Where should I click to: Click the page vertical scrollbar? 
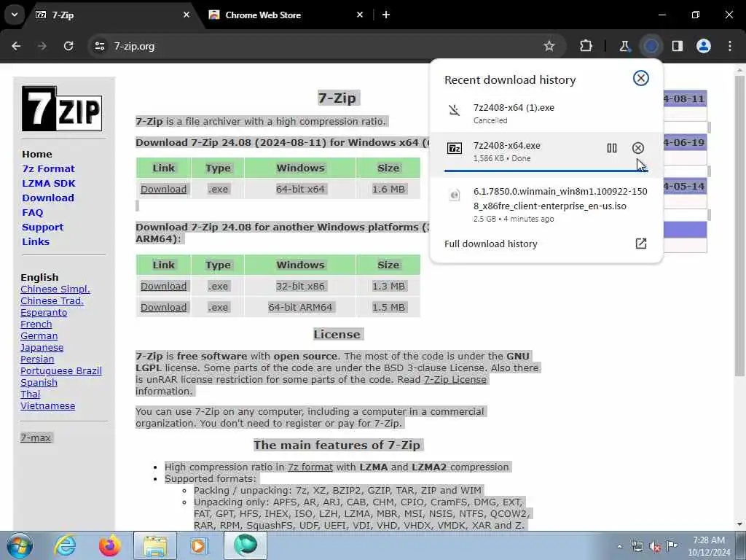coord(739,226)
